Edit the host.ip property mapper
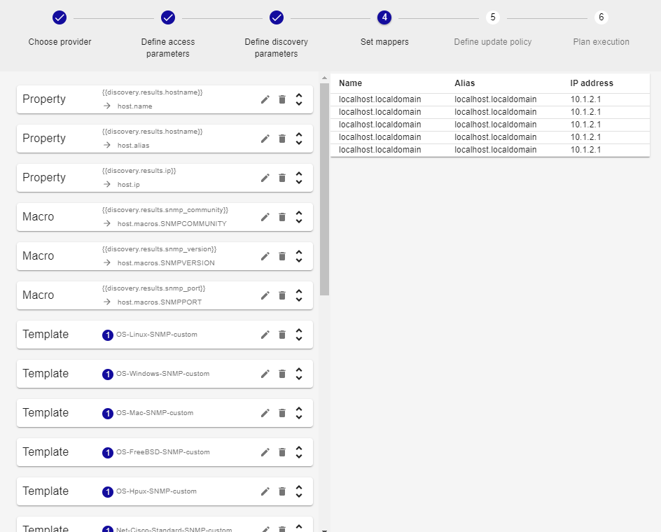This screenshot has width=661, height=532. point(265,178)
